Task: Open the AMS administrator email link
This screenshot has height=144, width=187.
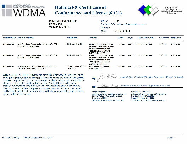Action: coord(157,100)
